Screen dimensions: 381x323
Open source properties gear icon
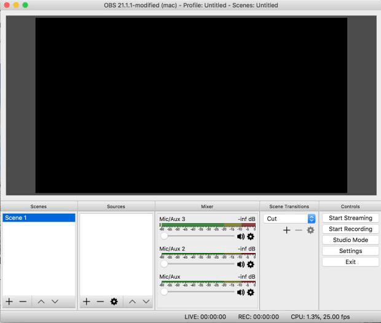114,302
